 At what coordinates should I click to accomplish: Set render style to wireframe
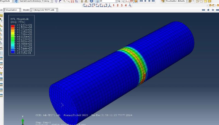tap(197, 1)
